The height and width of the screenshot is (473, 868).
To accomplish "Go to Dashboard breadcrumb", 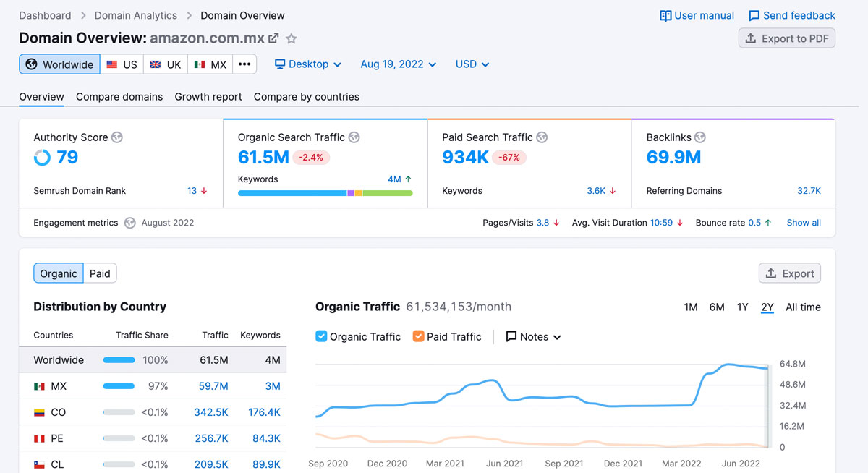I will point(45,15).
